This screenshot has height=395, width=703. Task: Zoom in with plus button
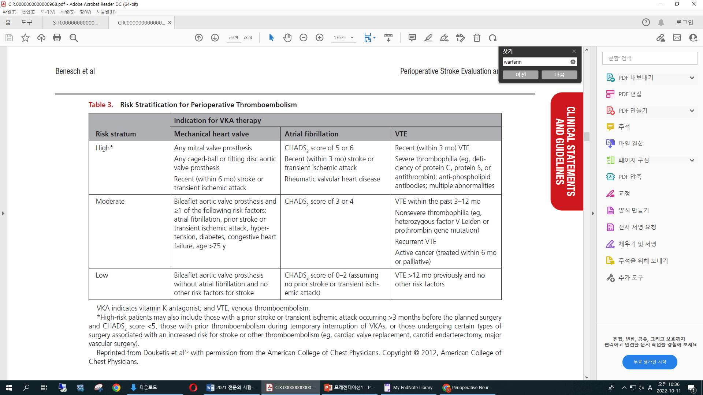(320, 38)
